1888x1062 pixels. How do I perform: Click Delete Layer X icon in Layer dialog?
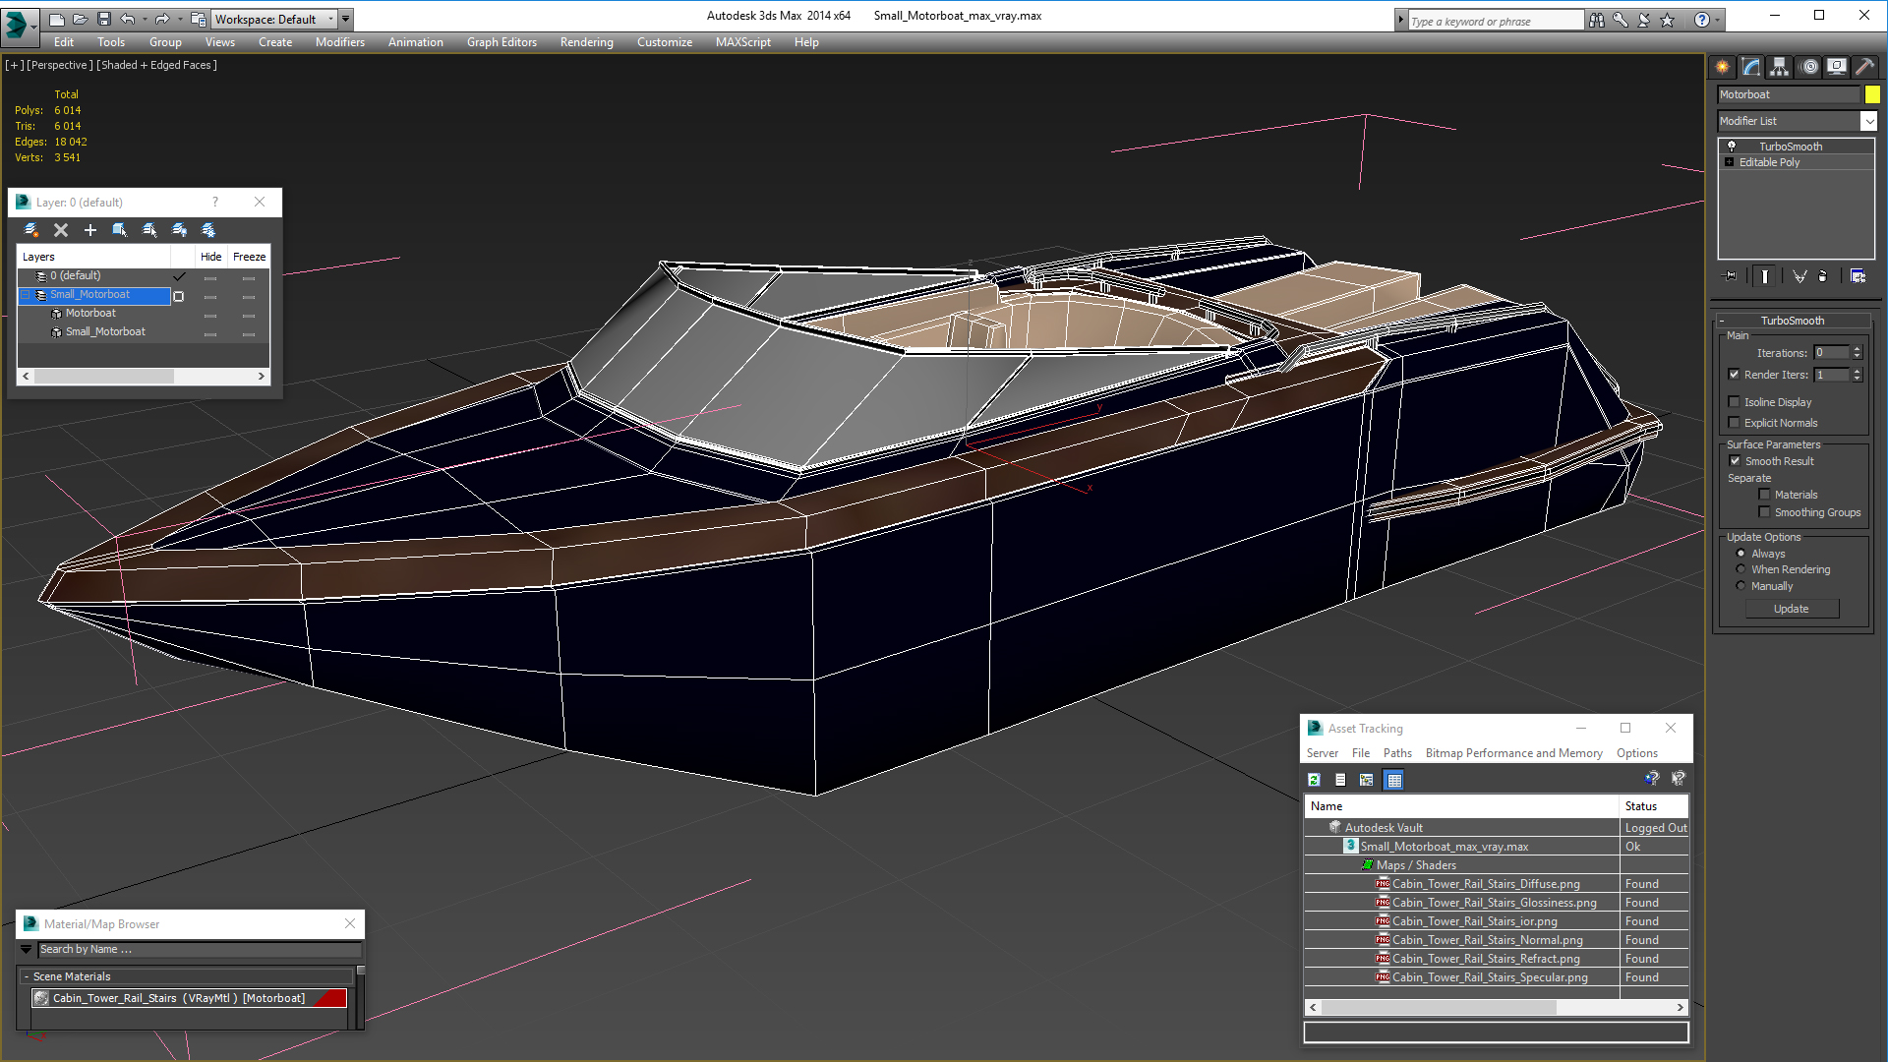pyautogui.click(x=61, y=230)
